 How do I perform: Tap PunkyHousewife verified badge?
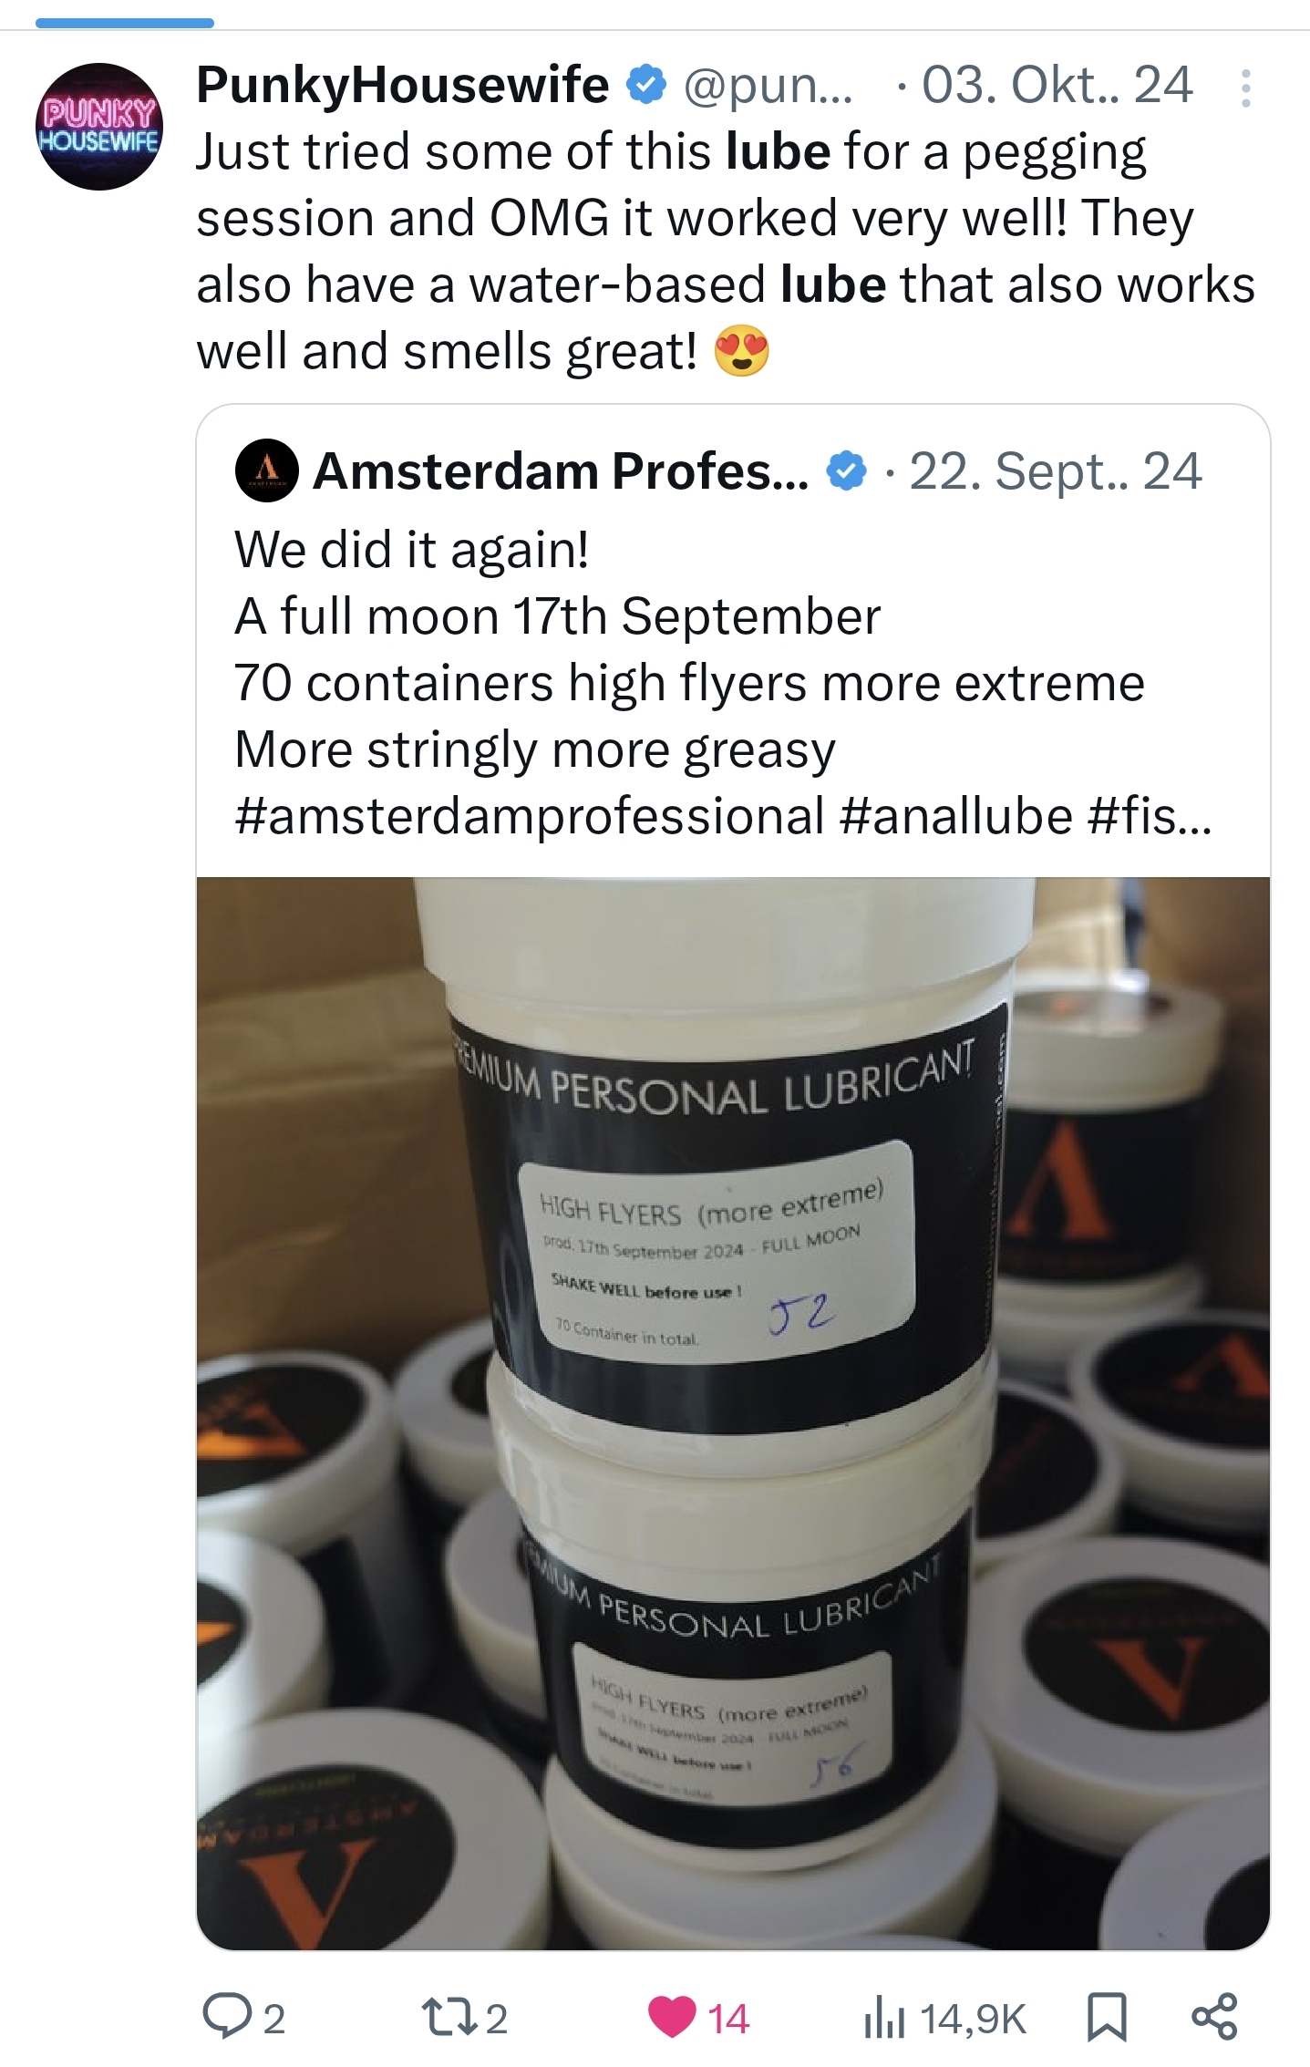[x=646, y=86]
